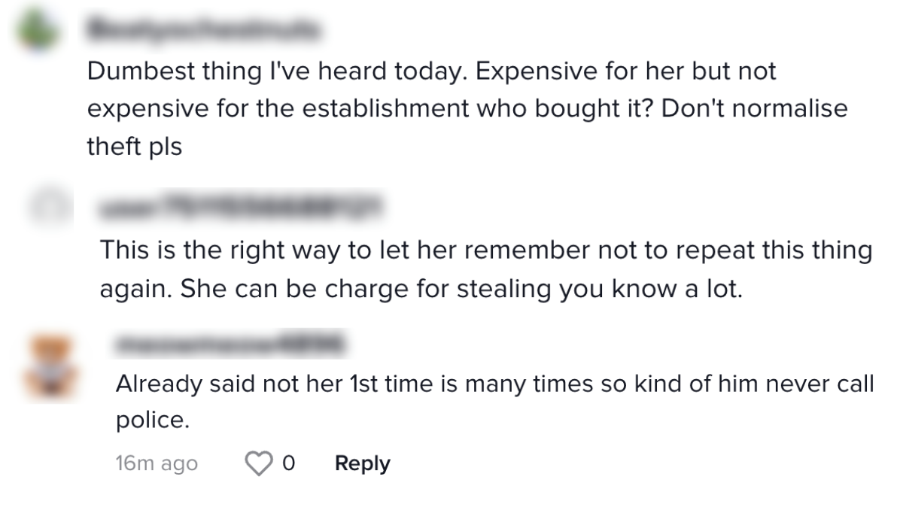Screen dimensions: 897x507
Task: Click the '16m ago' timestamp
Action: point(157,463)
